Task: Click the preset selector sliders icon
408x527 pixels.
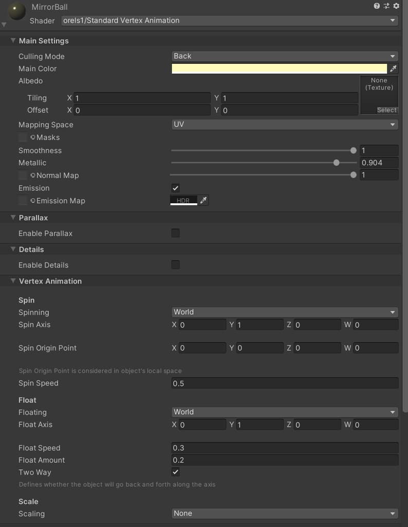Action: pyautogui.click(x=386, y=6)
